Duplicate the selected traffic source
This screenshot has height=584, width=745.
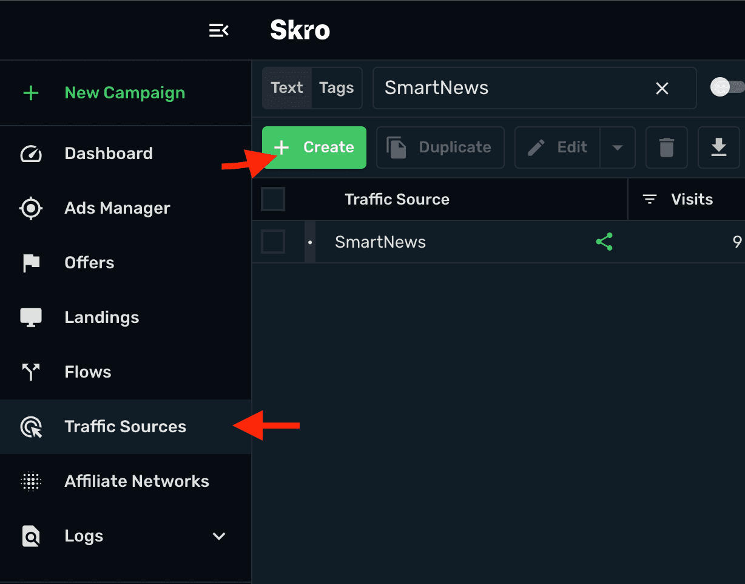click(x=440, y=148)
